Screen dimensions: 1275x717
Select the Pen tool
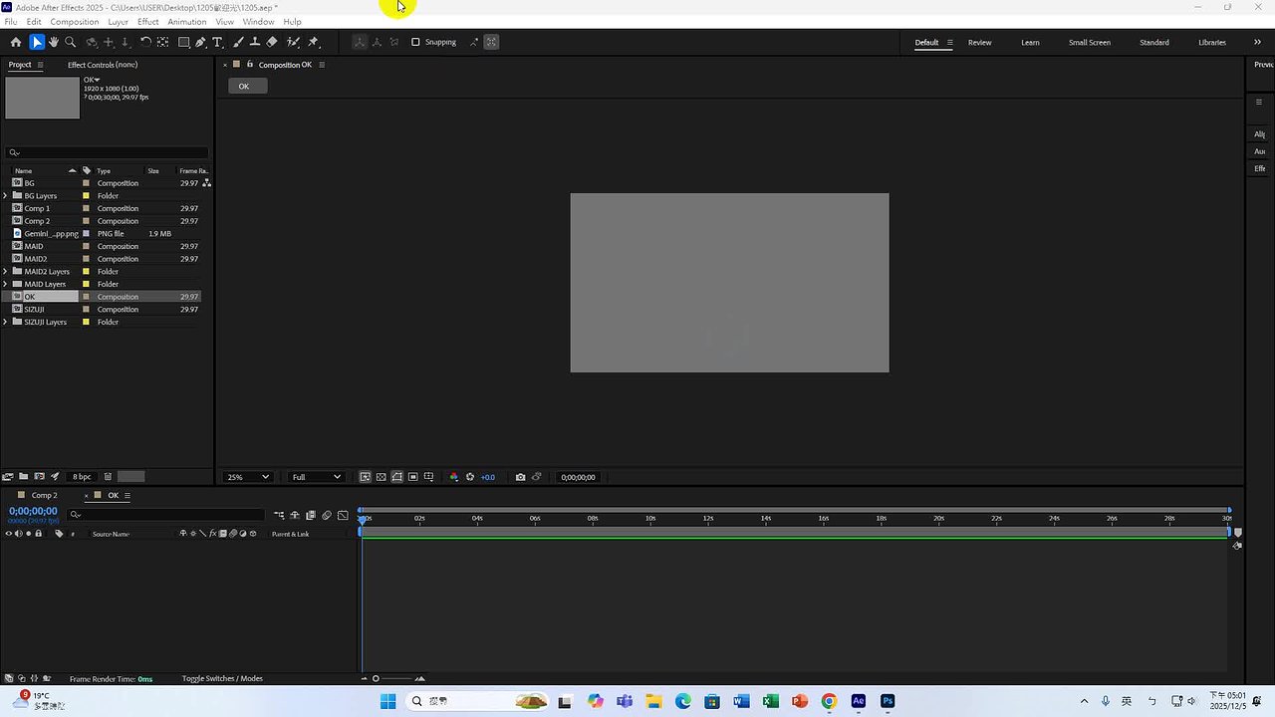201,42
